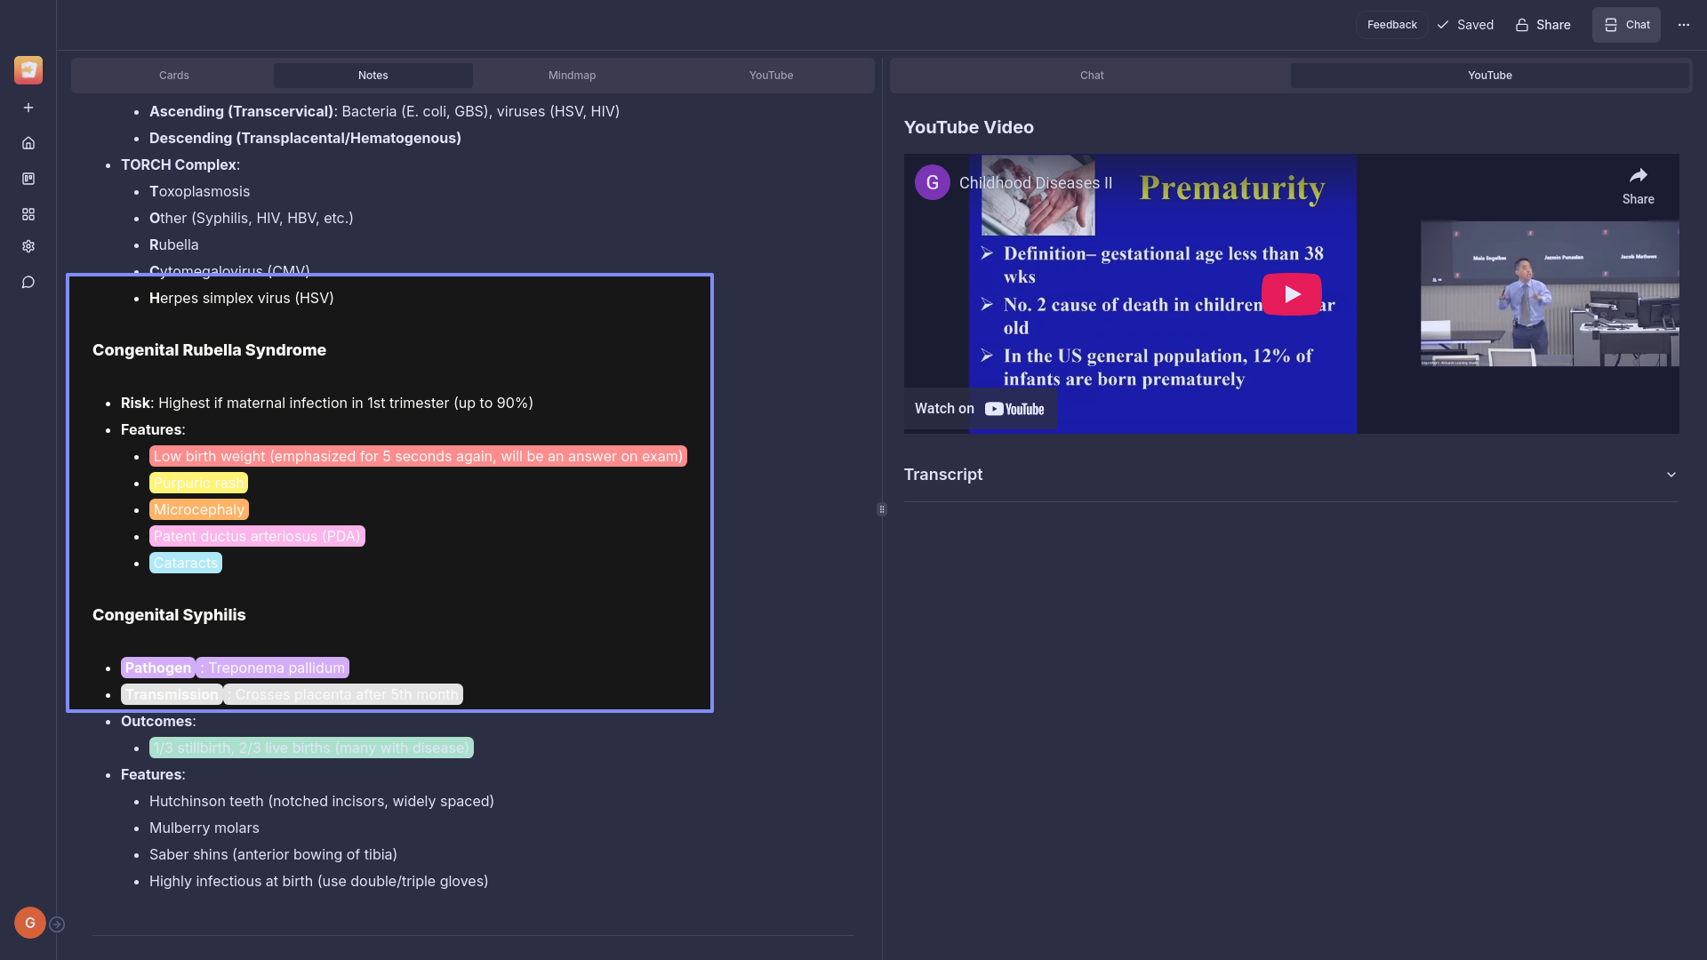This screenshot has height=960, width=1707.
Task: Expand sidebar with the arrow icon
Action: [57, 924]
